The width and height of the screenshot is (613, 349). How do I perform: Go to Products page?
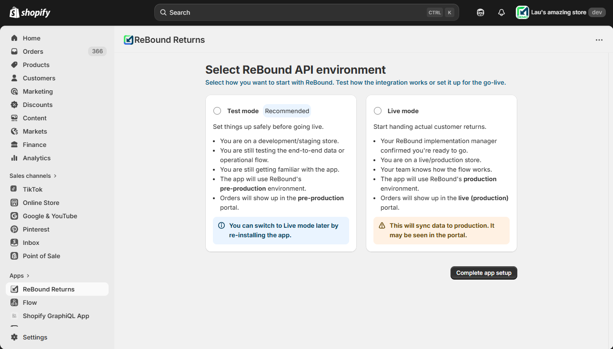(x=57, y=65)
